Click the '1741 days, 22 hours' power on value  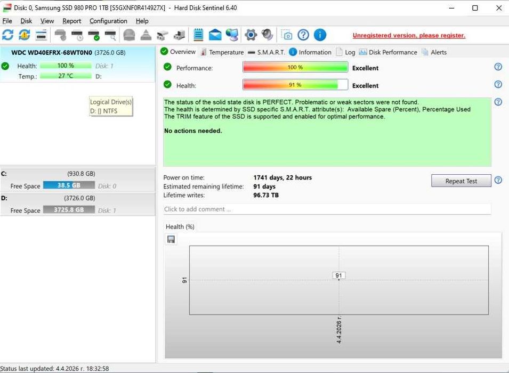coord(282,177)
